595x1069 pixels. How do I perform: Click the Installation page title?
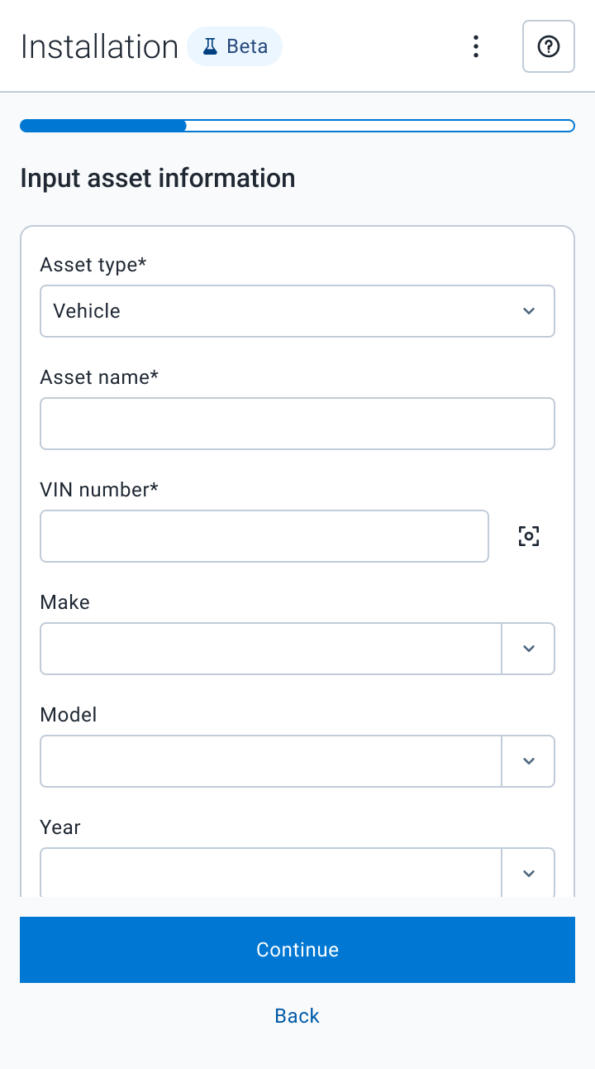click(99, 47)
